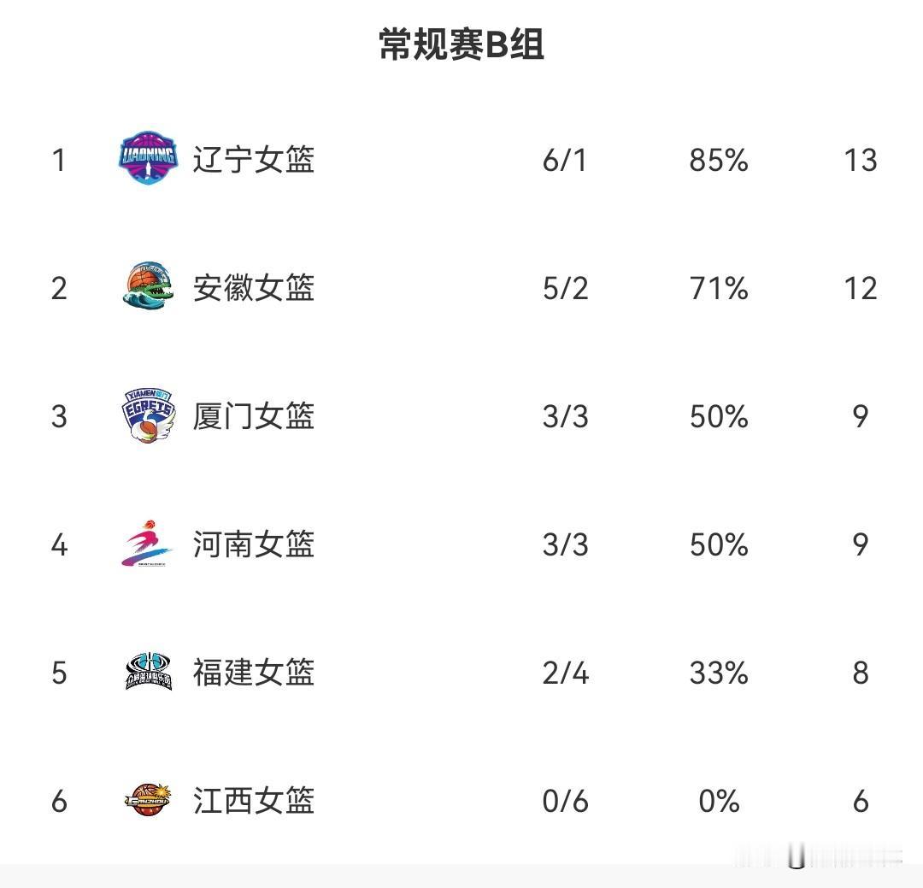Click Anhui's 71% win rate

[x=719, y=288]
